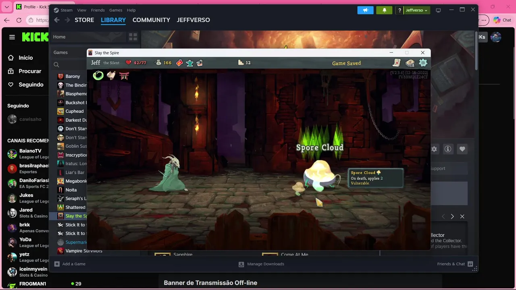This screenshot has height=290, width=516.
Task: Open the View menu in Steam
Action: tap(82, 10)
